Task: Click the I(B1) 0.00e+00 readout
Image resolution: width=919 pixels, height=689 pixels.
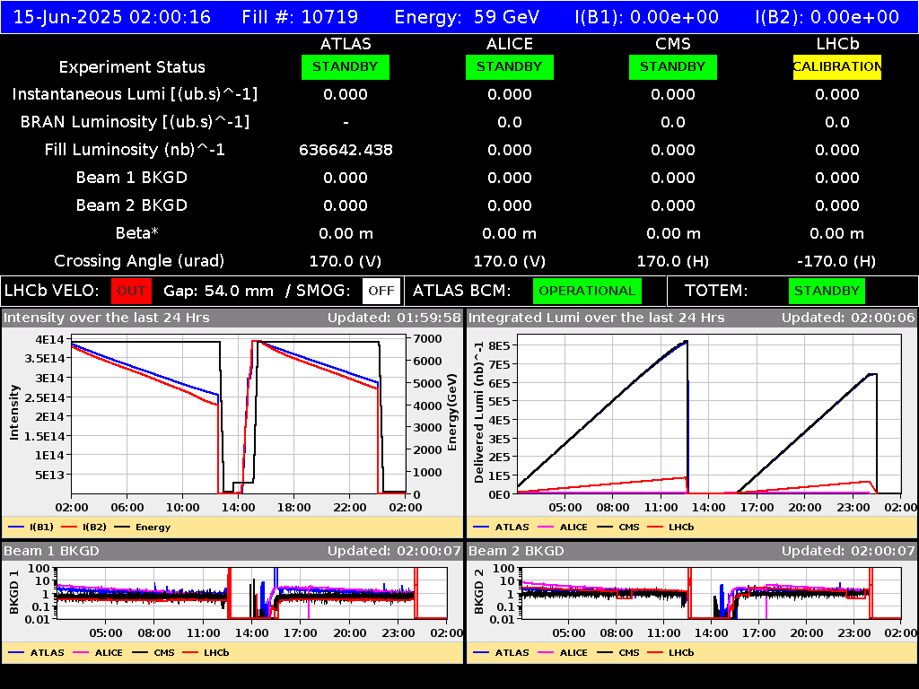Action: 646,16
